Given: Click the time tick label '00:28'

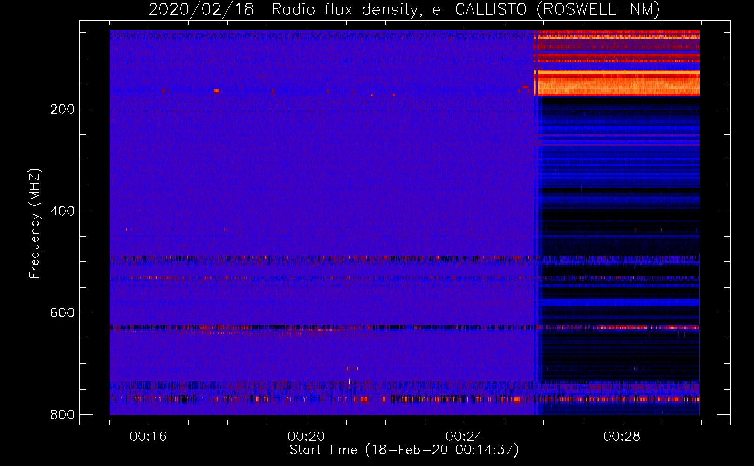Looking at the screenshot, I should pos(622,436).
